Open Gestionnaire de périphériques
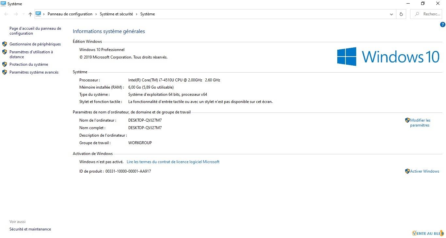This screenshot has width=446, height=238. point(35,44)
